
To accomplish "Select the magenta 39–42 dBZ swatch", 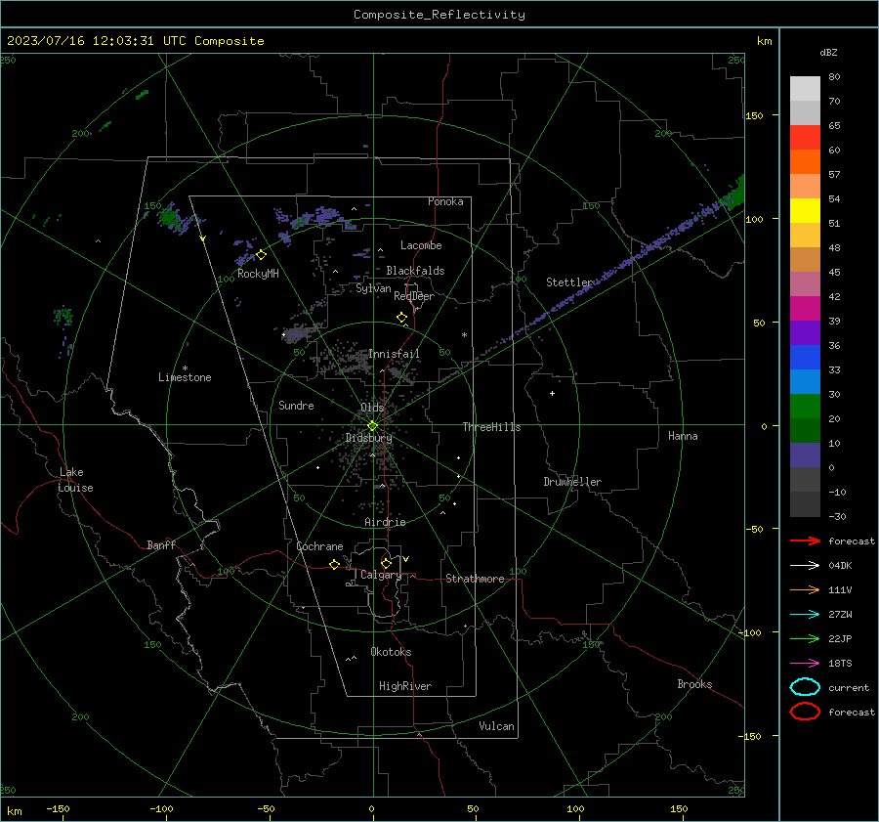I will pos(805,308).
